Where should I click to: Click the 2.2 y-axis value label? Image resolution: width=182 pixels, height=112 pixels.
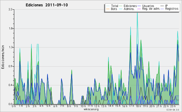point(11,9)
